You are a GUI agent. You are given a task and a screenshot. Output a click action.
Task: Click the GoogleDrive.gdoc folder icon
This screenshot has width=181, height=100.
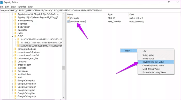16,81
